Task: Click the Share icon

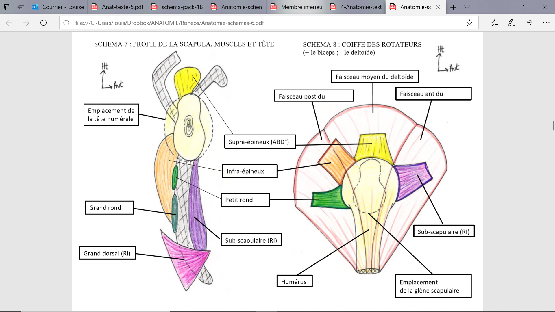Action: pyautogui.click(x=529, y=23)
